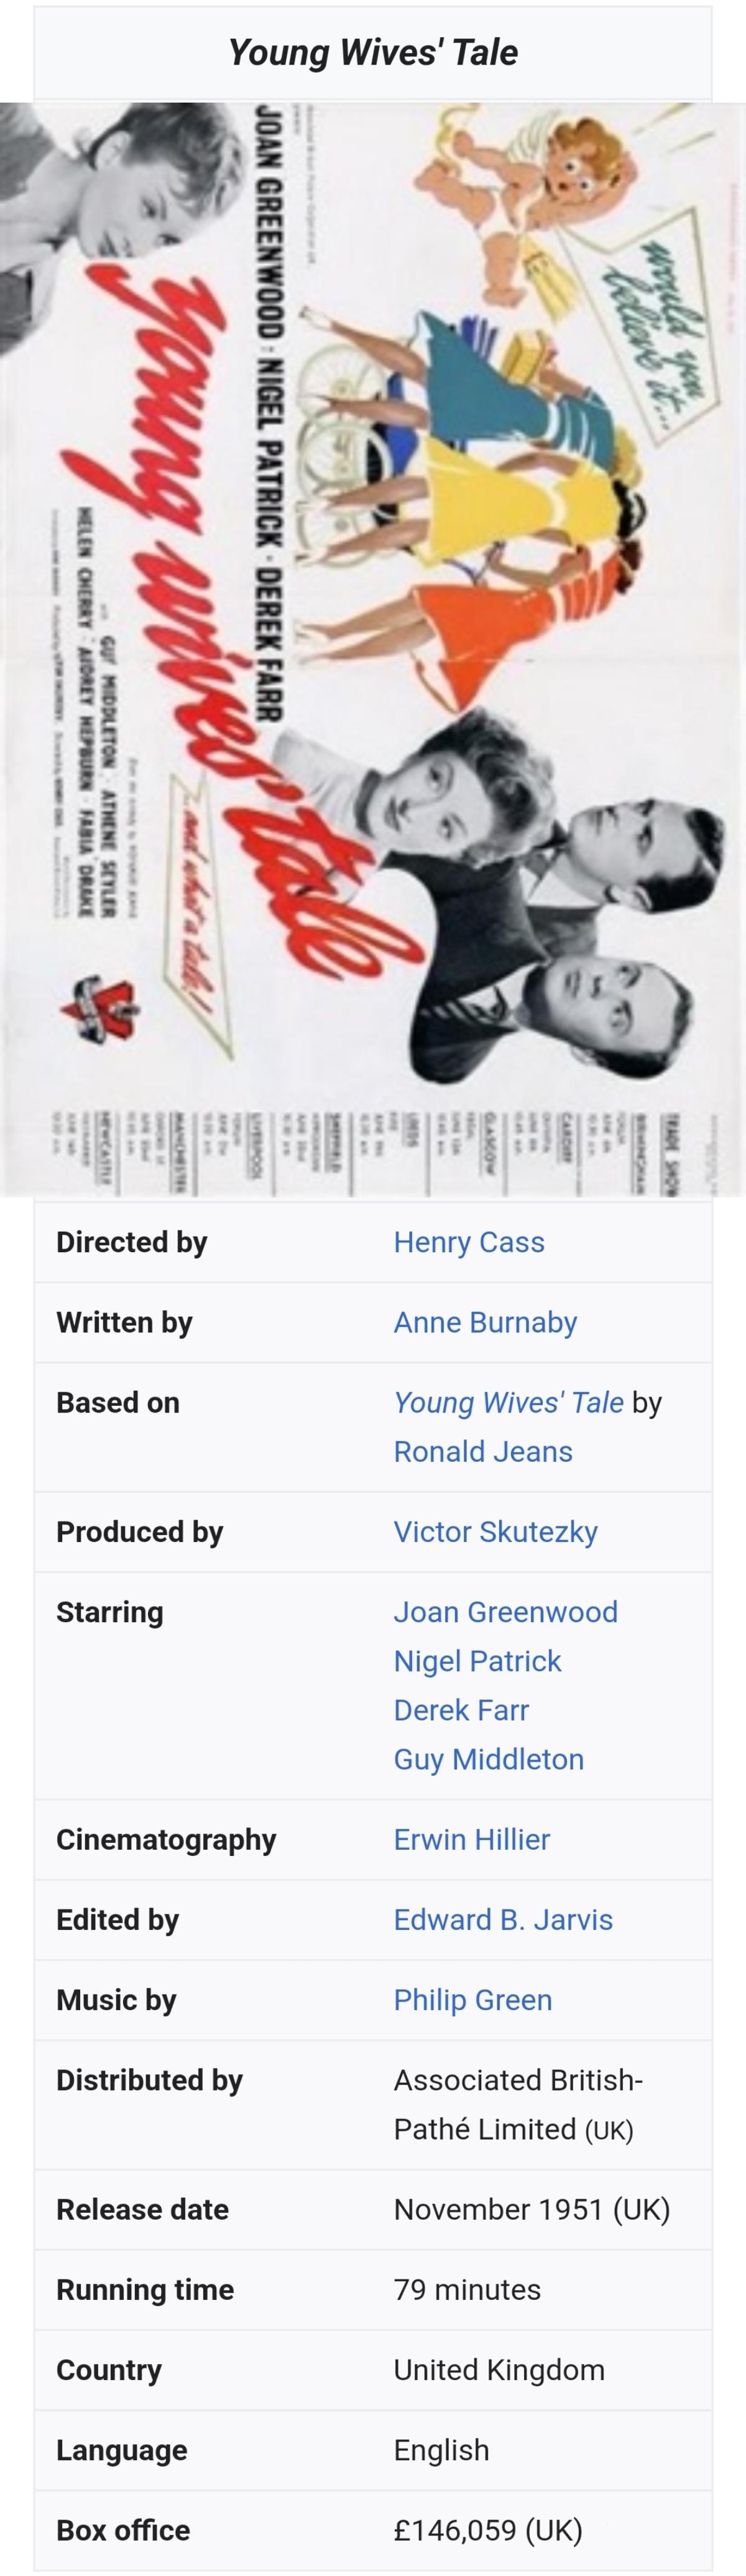Open producer Victor Skutezky's link
The width and height of the screenshot is (746, 2576).
[x=495, y=1531]
